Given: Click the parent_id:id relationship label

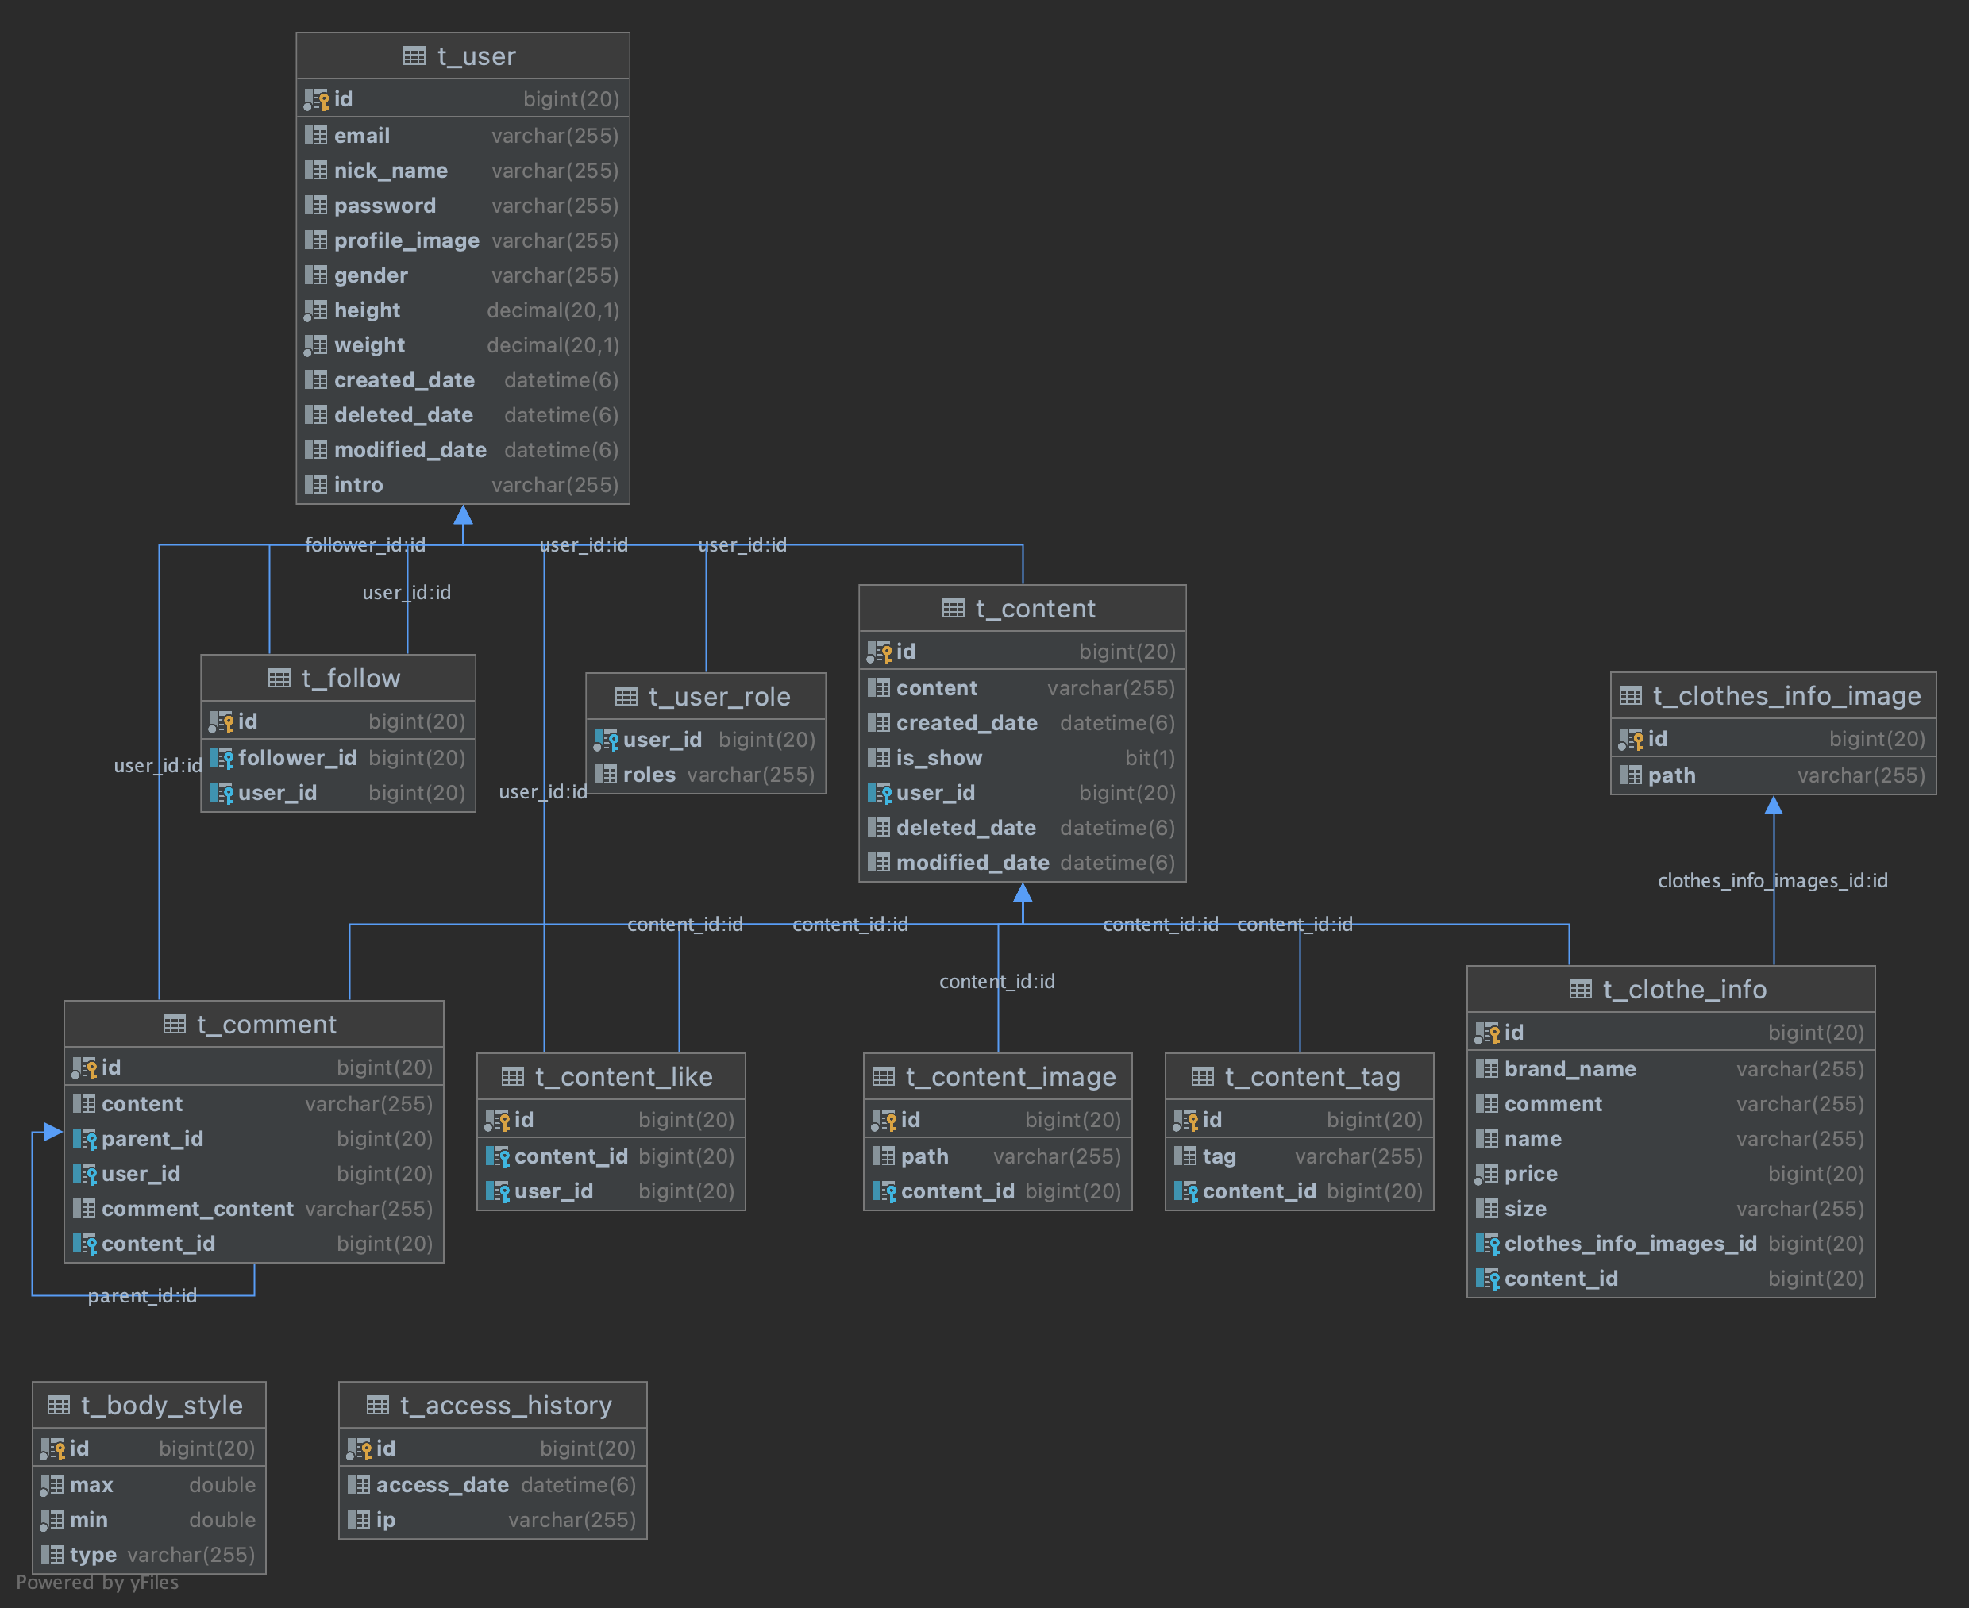Looking at the screenshot, I should pos(142,1296).
